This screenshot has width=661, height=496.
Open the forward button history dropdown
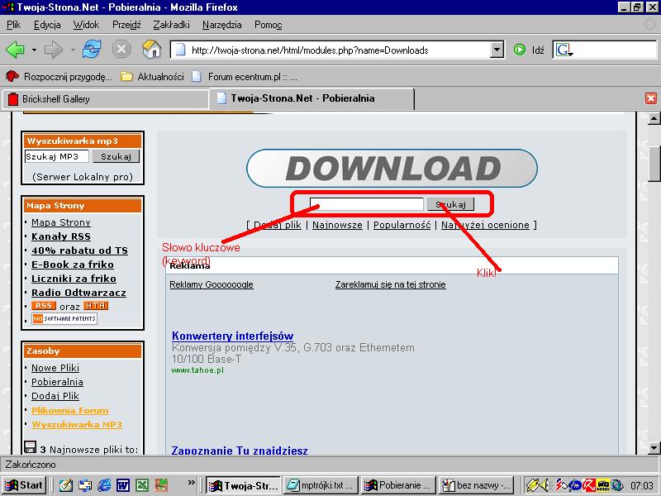point(73,50)
